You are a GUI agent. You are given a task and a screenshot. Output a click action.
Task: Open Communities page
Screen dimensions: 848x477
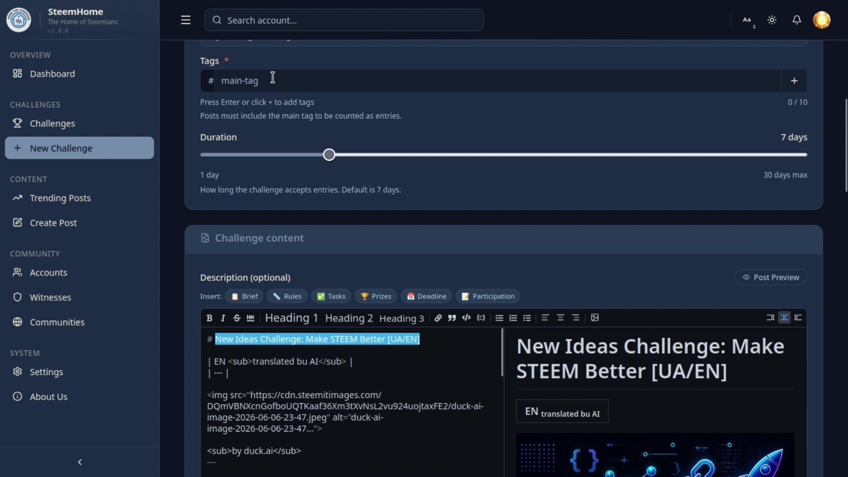tap(79, 322)
